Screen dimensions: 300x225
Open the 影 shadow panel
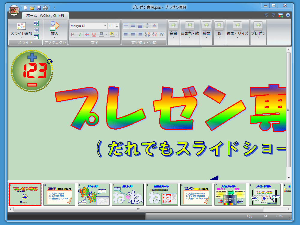(x=219, y=32)
